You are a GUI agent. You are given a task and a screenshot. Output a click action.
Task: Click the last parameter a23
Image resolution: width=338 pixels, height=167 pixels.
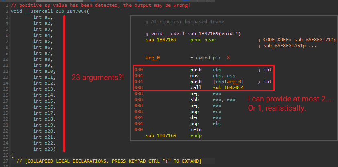point(44,149)
